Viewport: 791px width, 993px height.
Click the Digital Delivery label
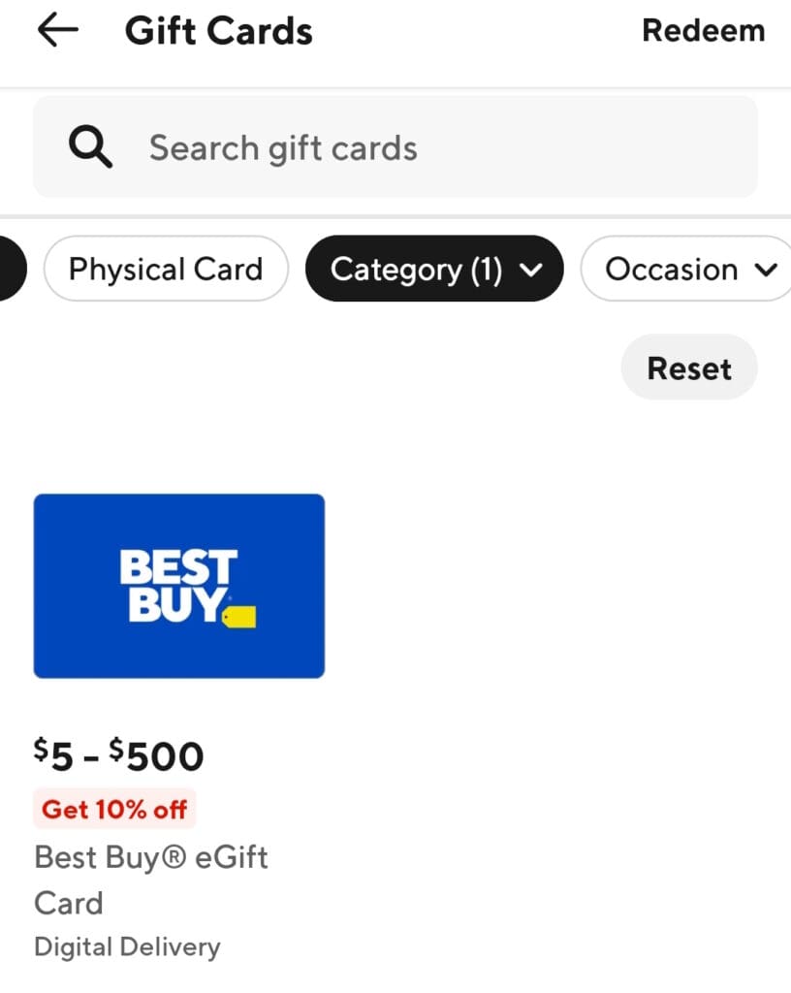[x=127, y=945]
